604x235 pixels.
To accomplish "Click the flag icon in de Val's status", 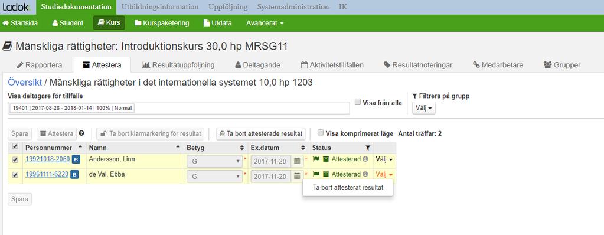I will [316, 174].
